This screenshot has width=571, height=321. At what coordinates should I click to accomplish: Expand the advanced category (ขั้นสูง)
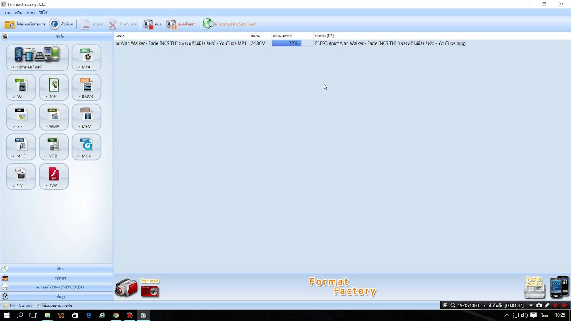point(57,296)
